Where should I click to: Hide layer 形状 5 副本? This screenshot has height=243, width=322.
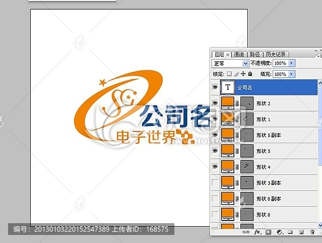(x=215, y=135)
